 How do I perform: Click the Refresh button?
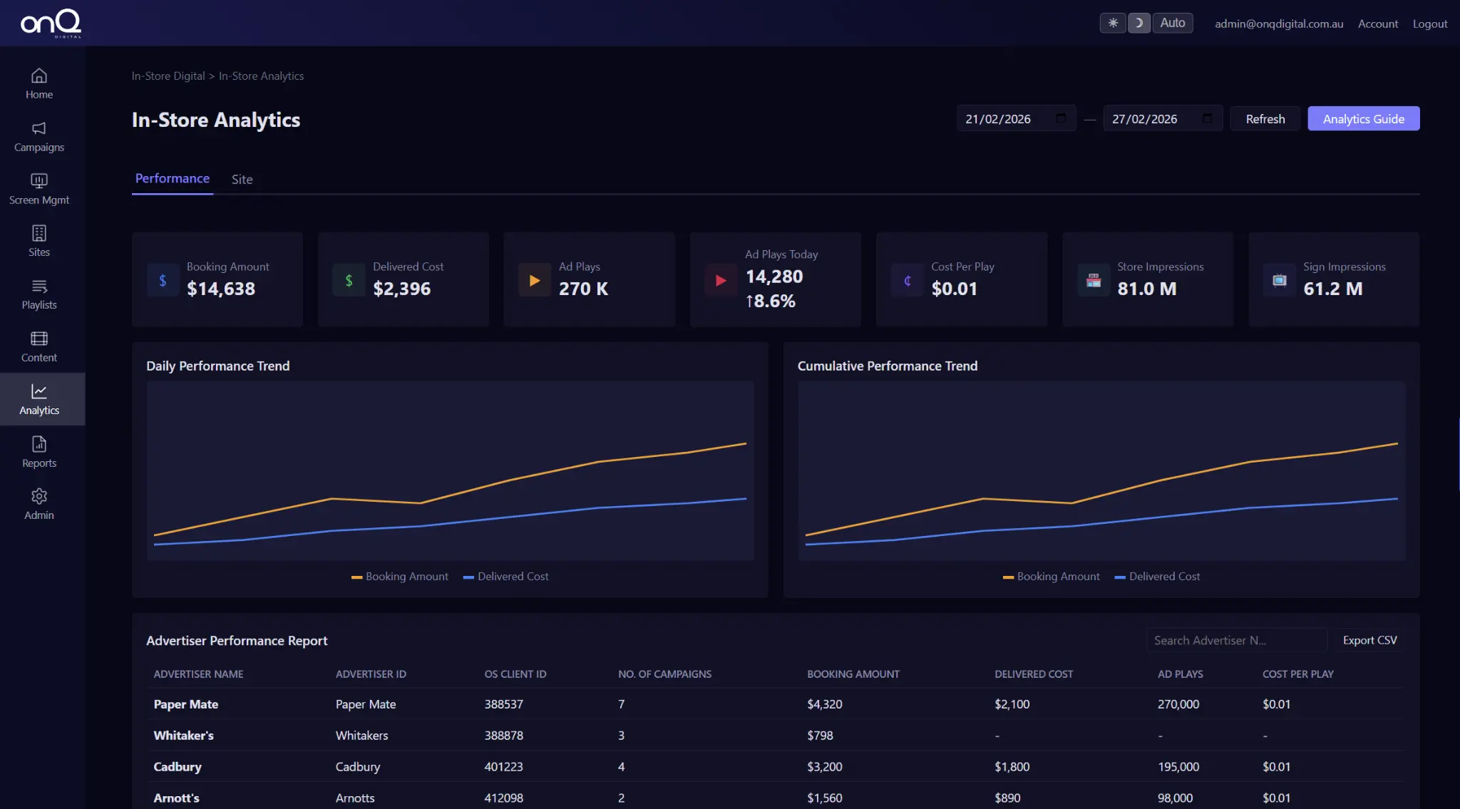(x=1265, y=119)
